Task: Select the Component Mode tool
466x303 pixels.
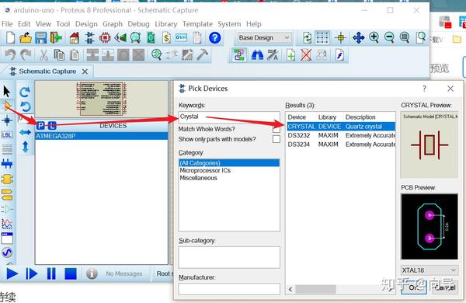Action: 6,106
